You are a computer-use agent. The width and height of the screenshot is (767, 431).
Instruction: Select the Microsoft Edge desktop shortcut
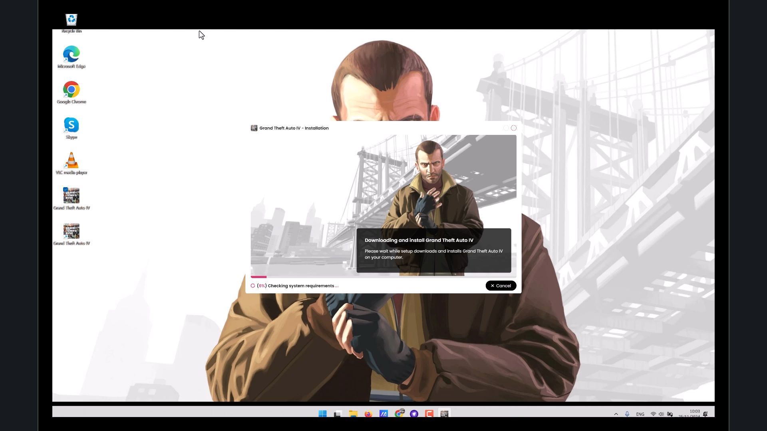click(72, 57)
